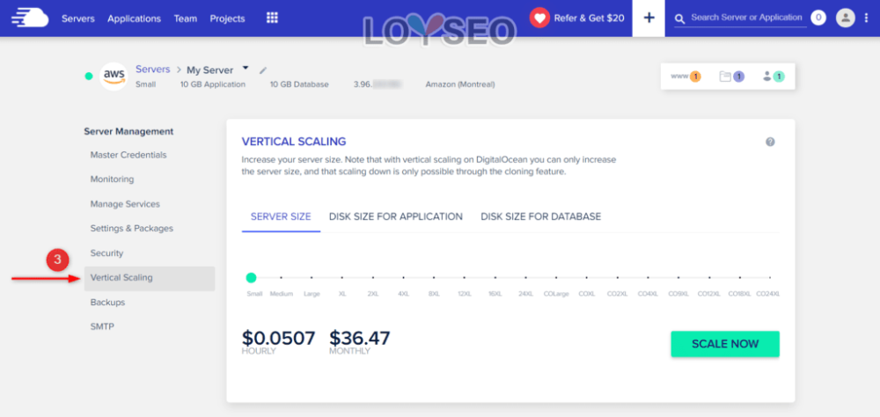Set server size slider to 12XL
Image resolution: width=880 pixels, height=417 pixels.
pos(464,278)
